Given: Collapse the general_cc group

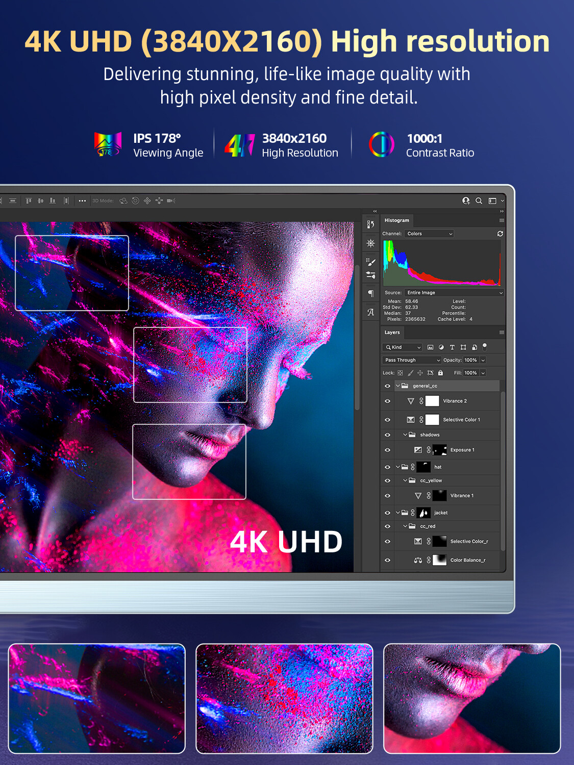Looking at the screenshot, I should [x=398, y=386].
